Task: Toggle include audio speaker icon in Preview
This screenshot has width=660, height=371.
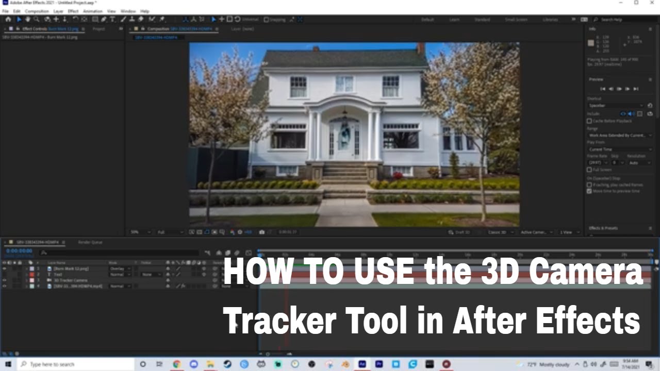Action: (x=631, y=114)
